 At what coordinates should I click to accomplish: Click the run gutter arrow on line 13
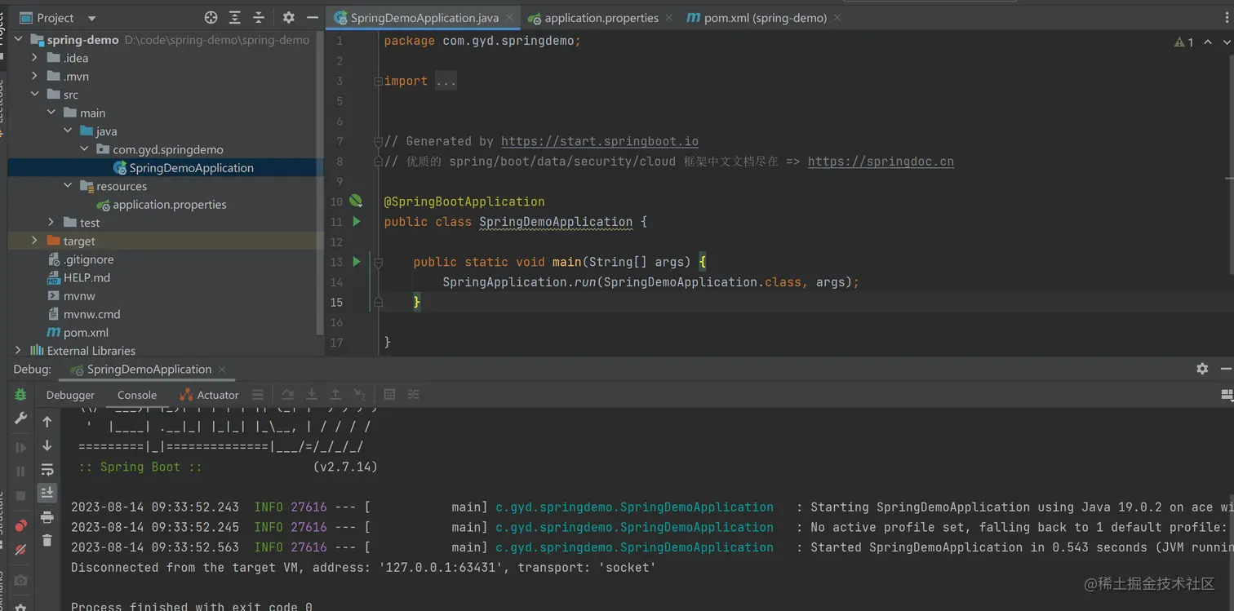(357, 262)
